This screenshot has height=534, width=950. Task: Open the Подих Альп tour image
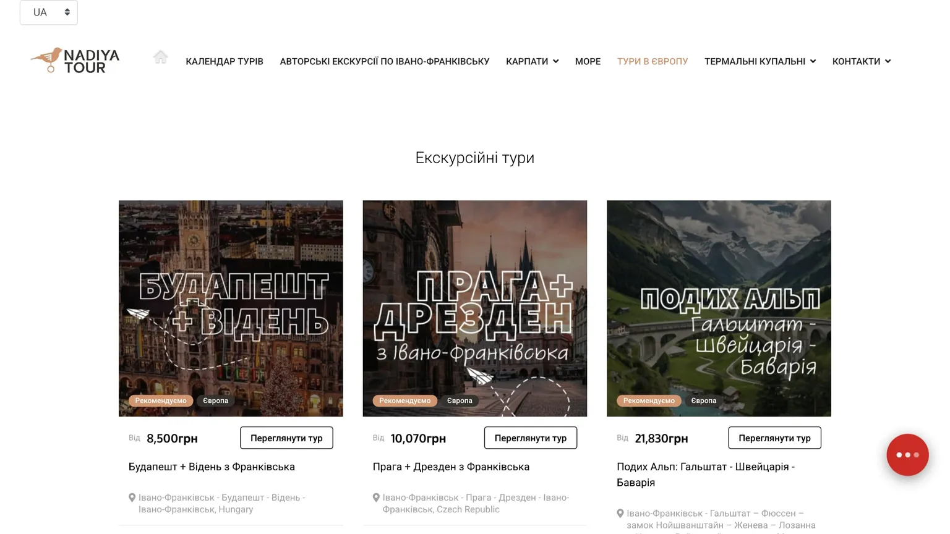[x=719, y=308]
